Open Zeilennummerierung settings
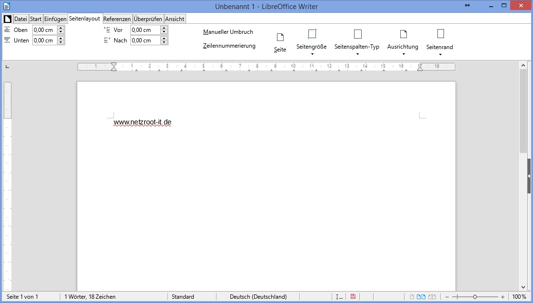 [229, 46]
